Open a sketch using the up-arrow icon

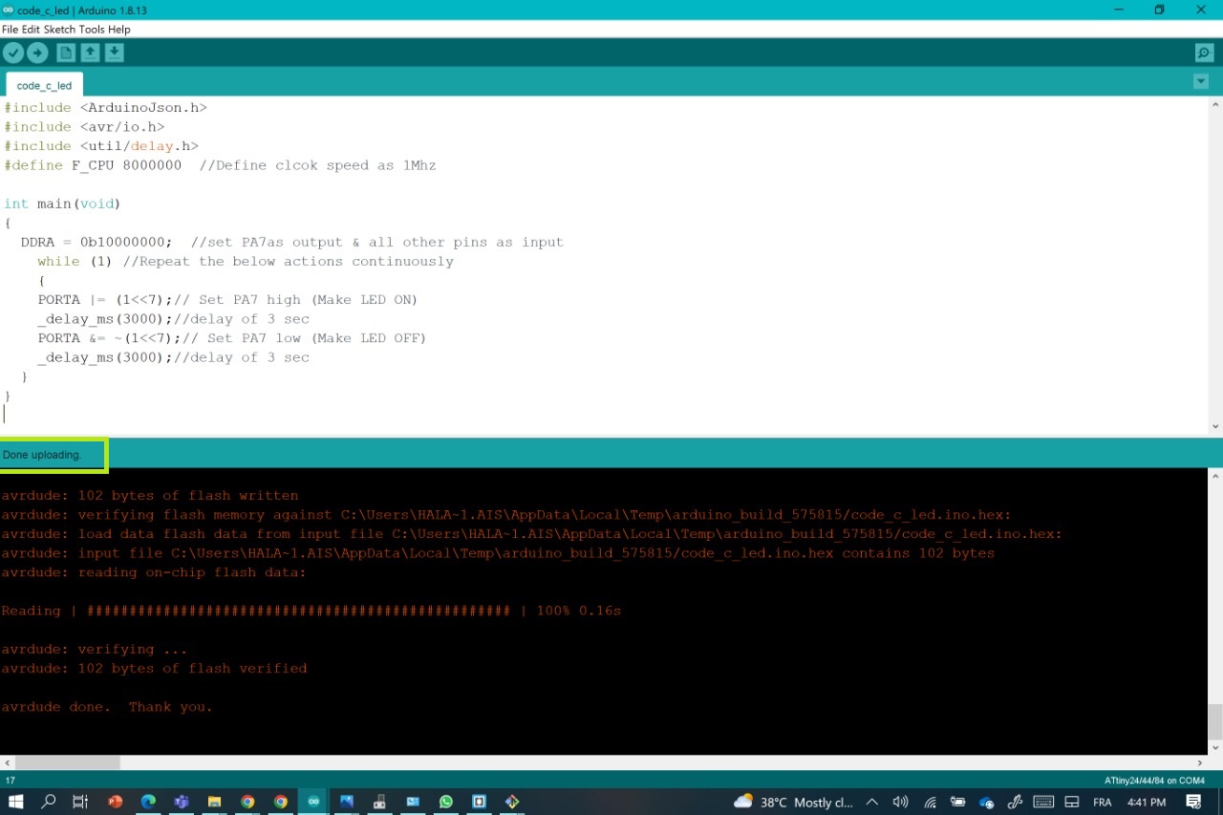pos(90,54)
